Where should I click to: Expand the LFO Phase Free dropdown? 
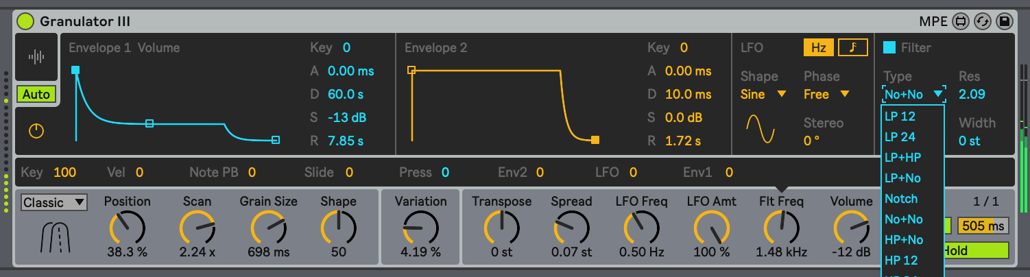pos(826,94)
